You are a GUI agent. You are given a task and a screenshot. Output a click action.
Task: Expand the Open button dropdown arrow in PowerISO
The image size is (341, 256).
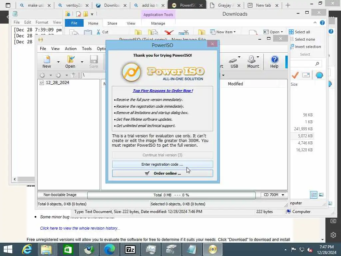click(x=82, y=62)
